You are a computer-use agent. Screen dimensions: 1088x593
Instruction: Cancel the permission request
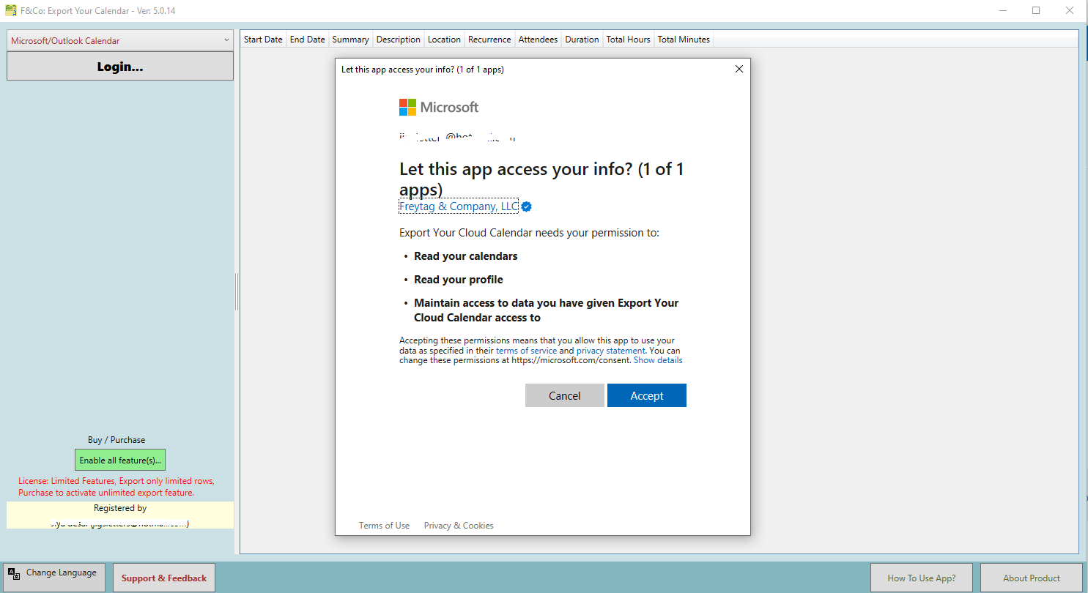[x=565, y=395]
